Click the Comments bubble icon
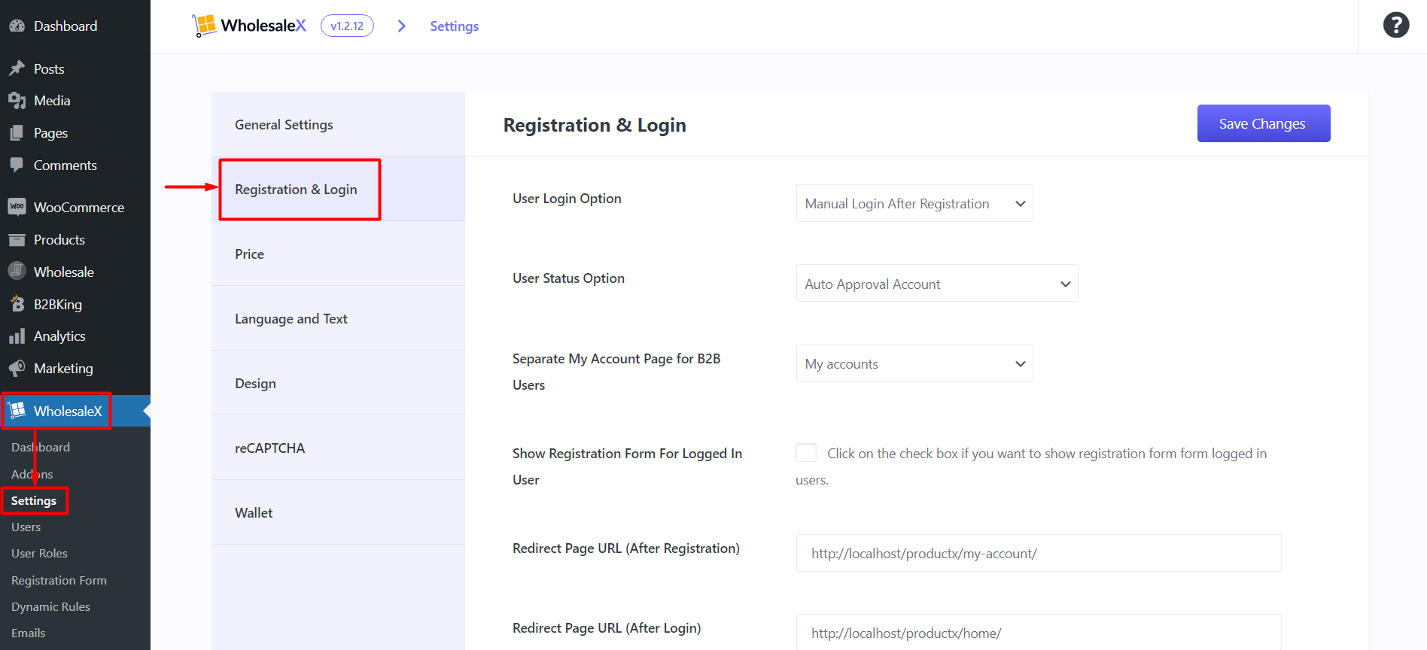1427x650 pixels. 17,165
